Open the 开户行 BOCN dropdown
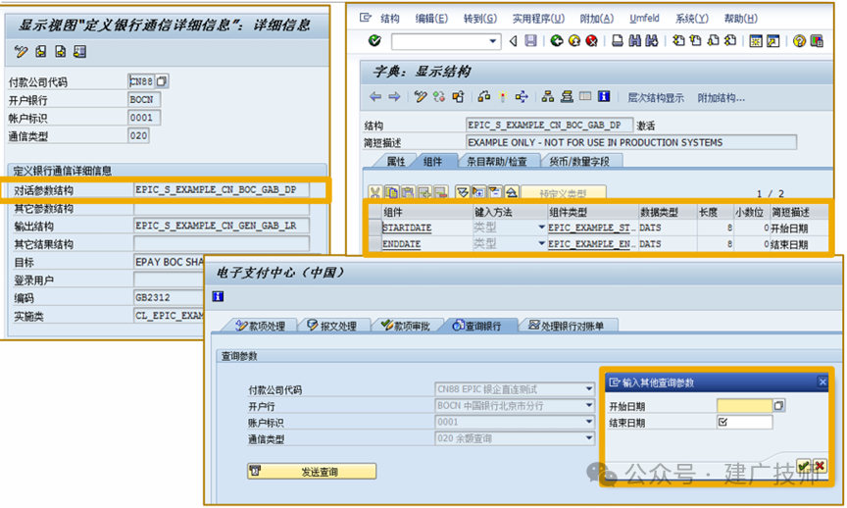This screenshot has width=847, height=508. pos(589,405)
